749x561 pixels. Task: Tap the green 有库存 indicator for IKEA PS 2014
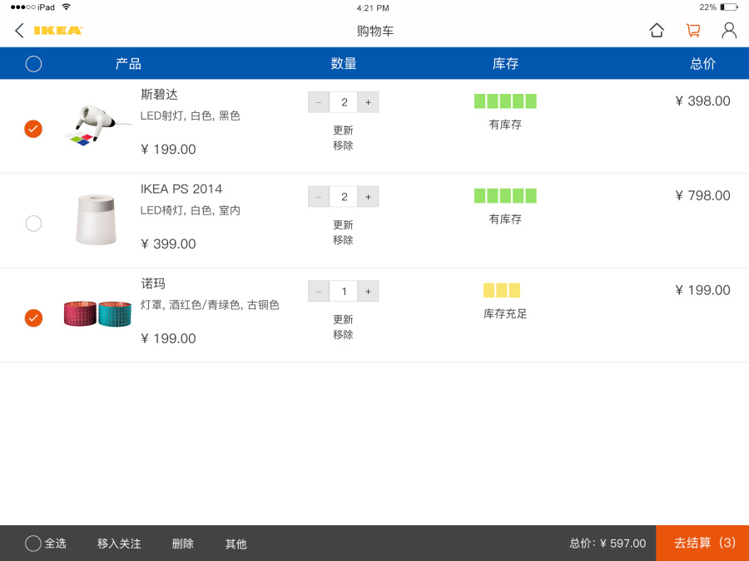point(503,194)
